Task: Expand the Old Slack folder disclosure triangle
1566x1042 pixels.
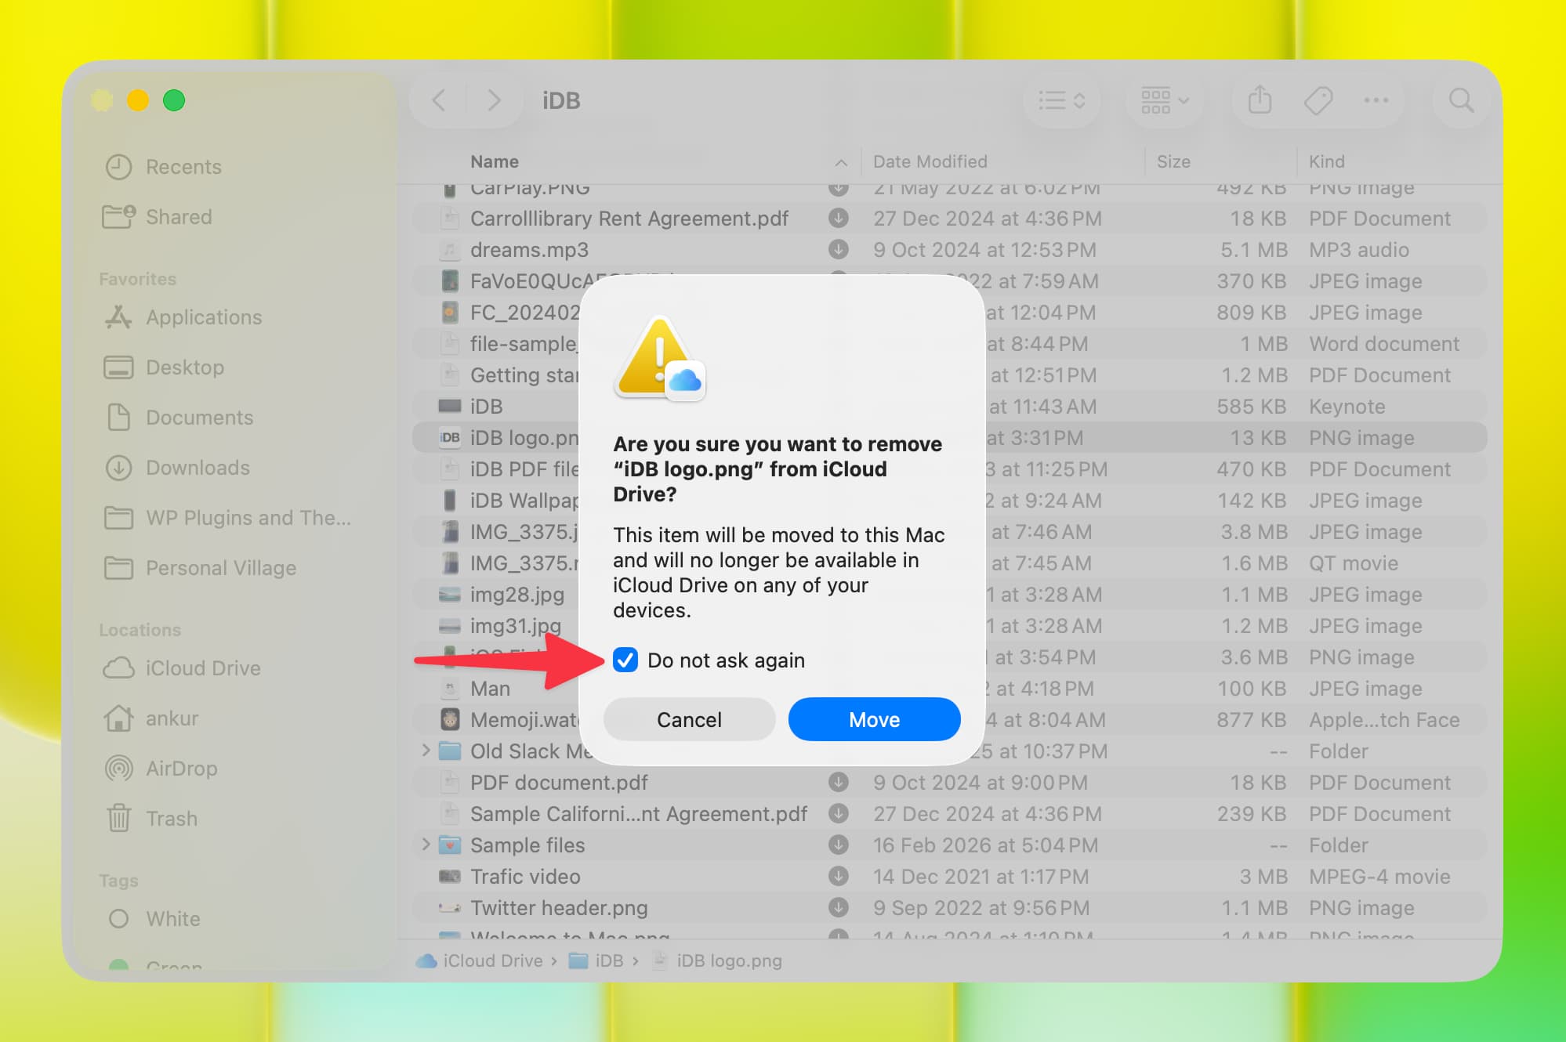Action: (426, 751)
